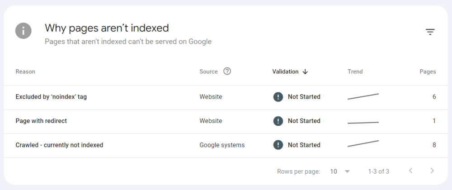Screen dimensions: 452x190
Task: Open the Excluded by 'noindex' tag row
Action: tap(51, 97)
